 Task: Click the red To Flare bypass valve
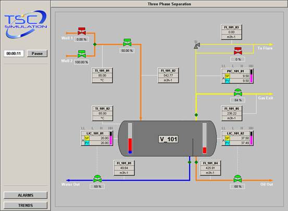[238, 51]
